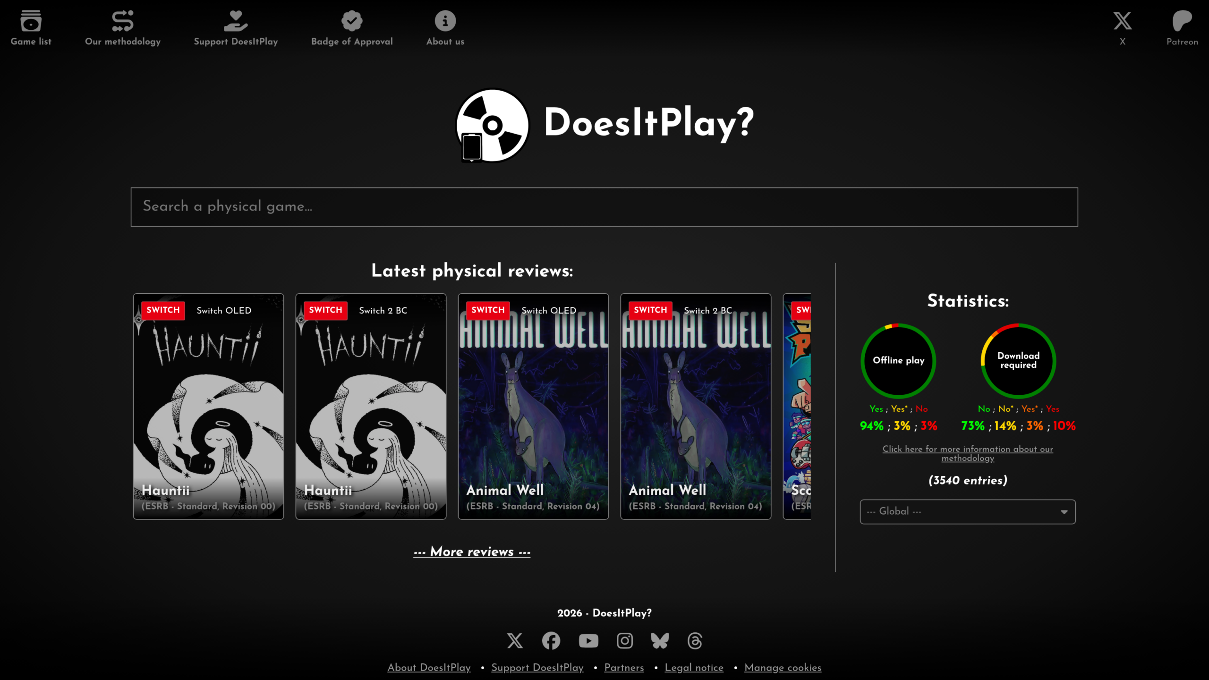Click the Latest physical reviews heading
This screenshot has width=1209, height=680.
472,271
